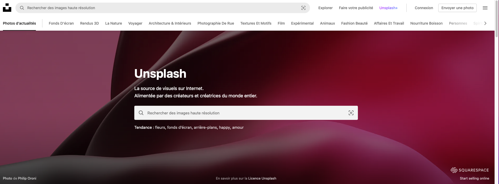Viewport: 499px width, 184px height.
Task: Click trending term amour
Action: coord(238,127)
